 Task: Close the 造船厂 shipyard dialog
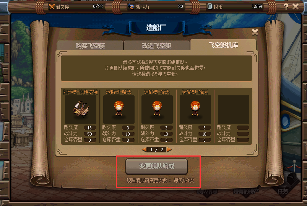[x=255, y=32]
